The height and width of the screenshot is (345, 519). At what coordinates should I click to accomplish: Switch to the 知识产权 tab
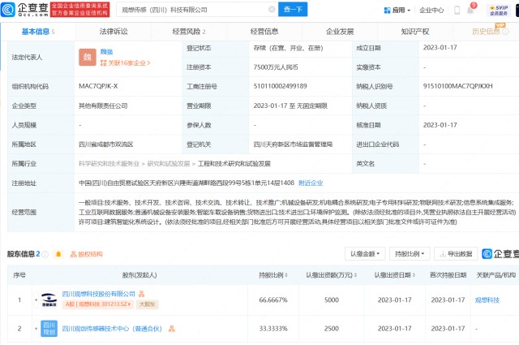pyautogui.click(x=415, y=32)
